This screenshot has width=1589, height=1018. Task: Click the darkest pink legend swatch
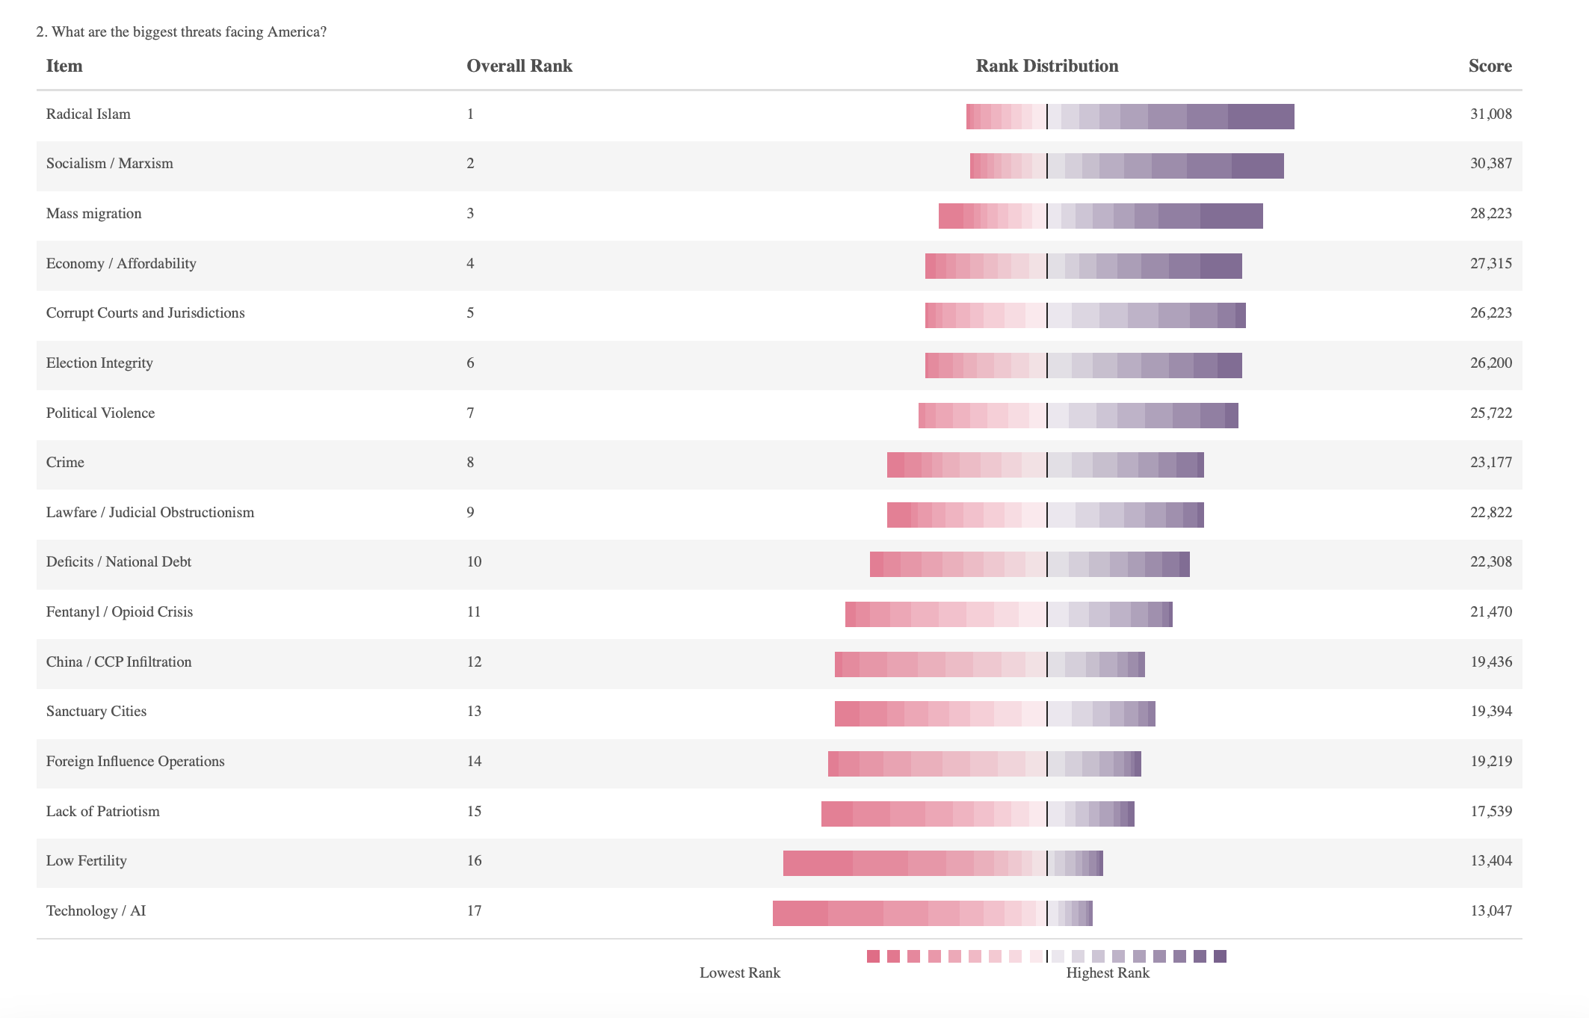[x=873, y=956]
